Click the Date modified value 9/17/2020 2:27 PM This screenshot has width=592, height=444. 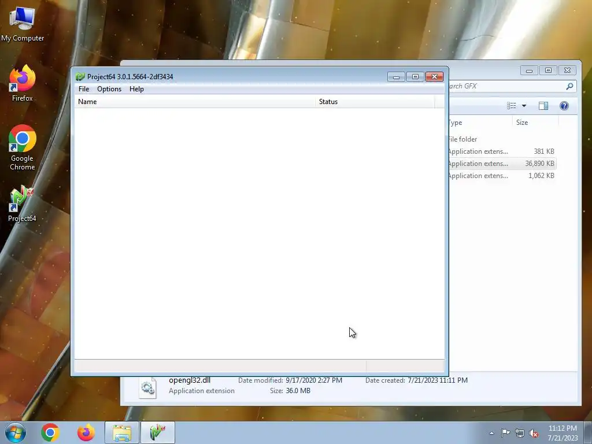(314, 380)
